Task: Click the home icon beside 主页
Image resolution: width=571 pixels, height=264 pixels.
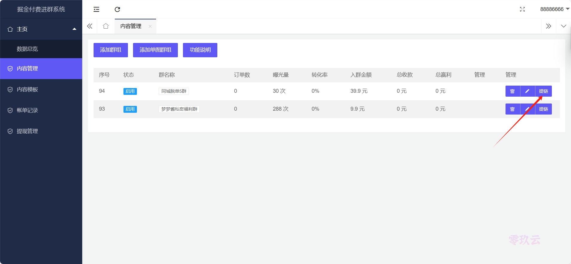Action: pyautogui.click(x=10, y=29)
